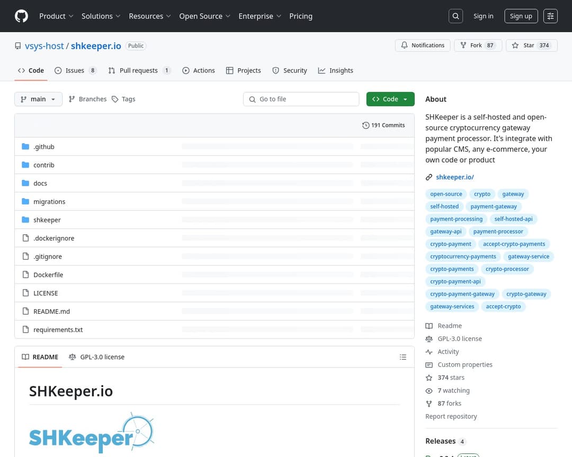Open the shkeeper.io repository name link
572x457 pixels.
96,46
